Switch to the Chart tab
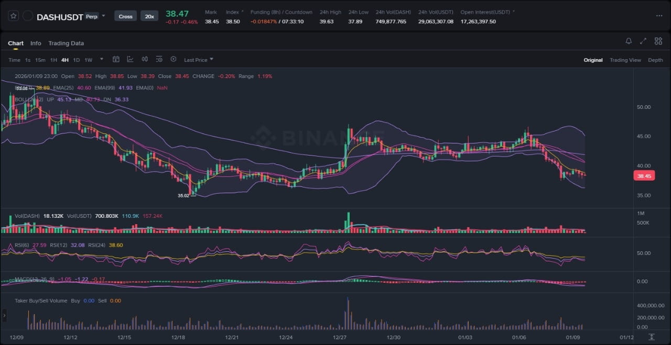This screenshot has height=345, width=671. point(16,43)
